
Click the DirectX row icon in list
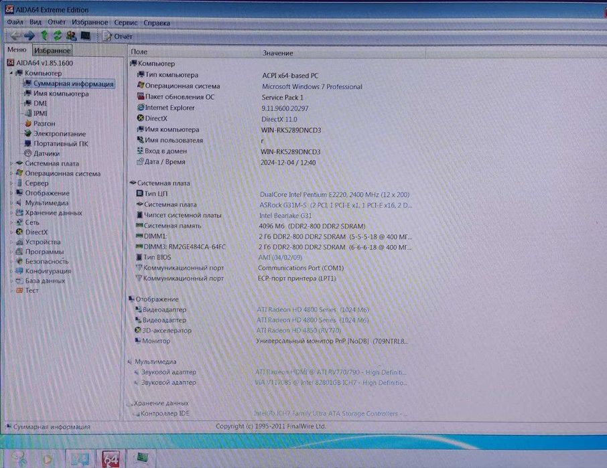click(141, 118)
